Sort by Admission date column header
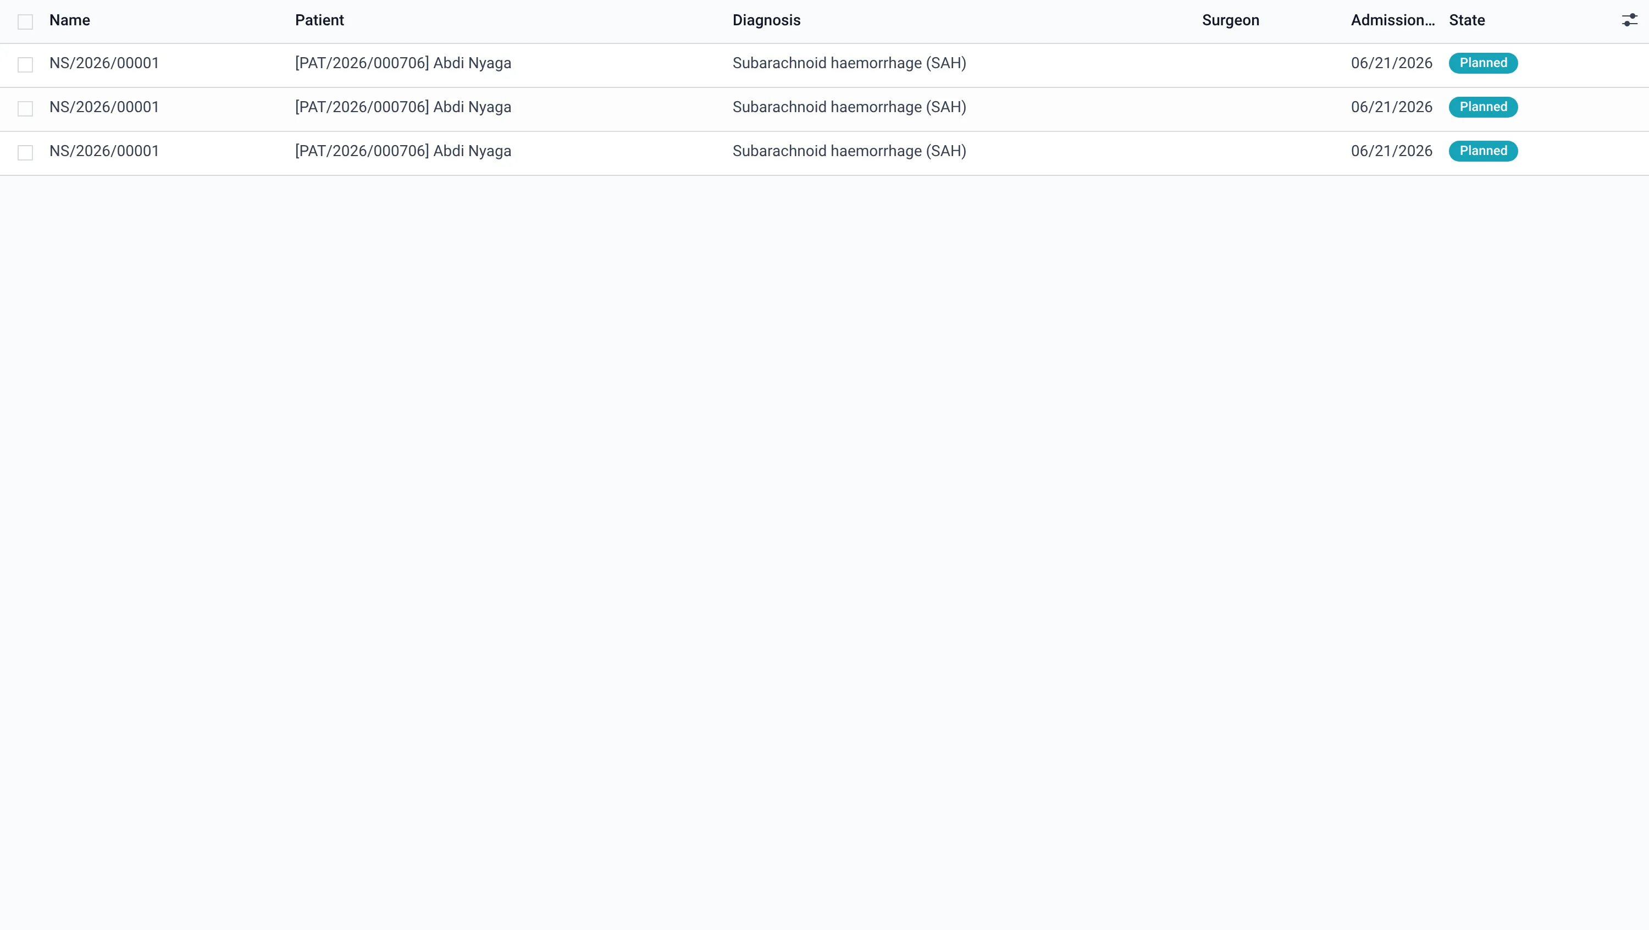 pos(1393,20)
